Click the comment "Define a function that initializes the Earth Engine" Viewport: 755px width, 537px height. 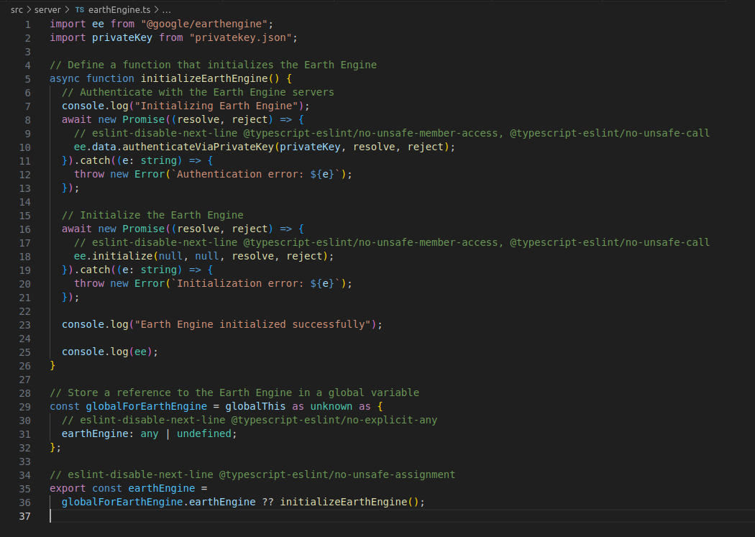214,65
